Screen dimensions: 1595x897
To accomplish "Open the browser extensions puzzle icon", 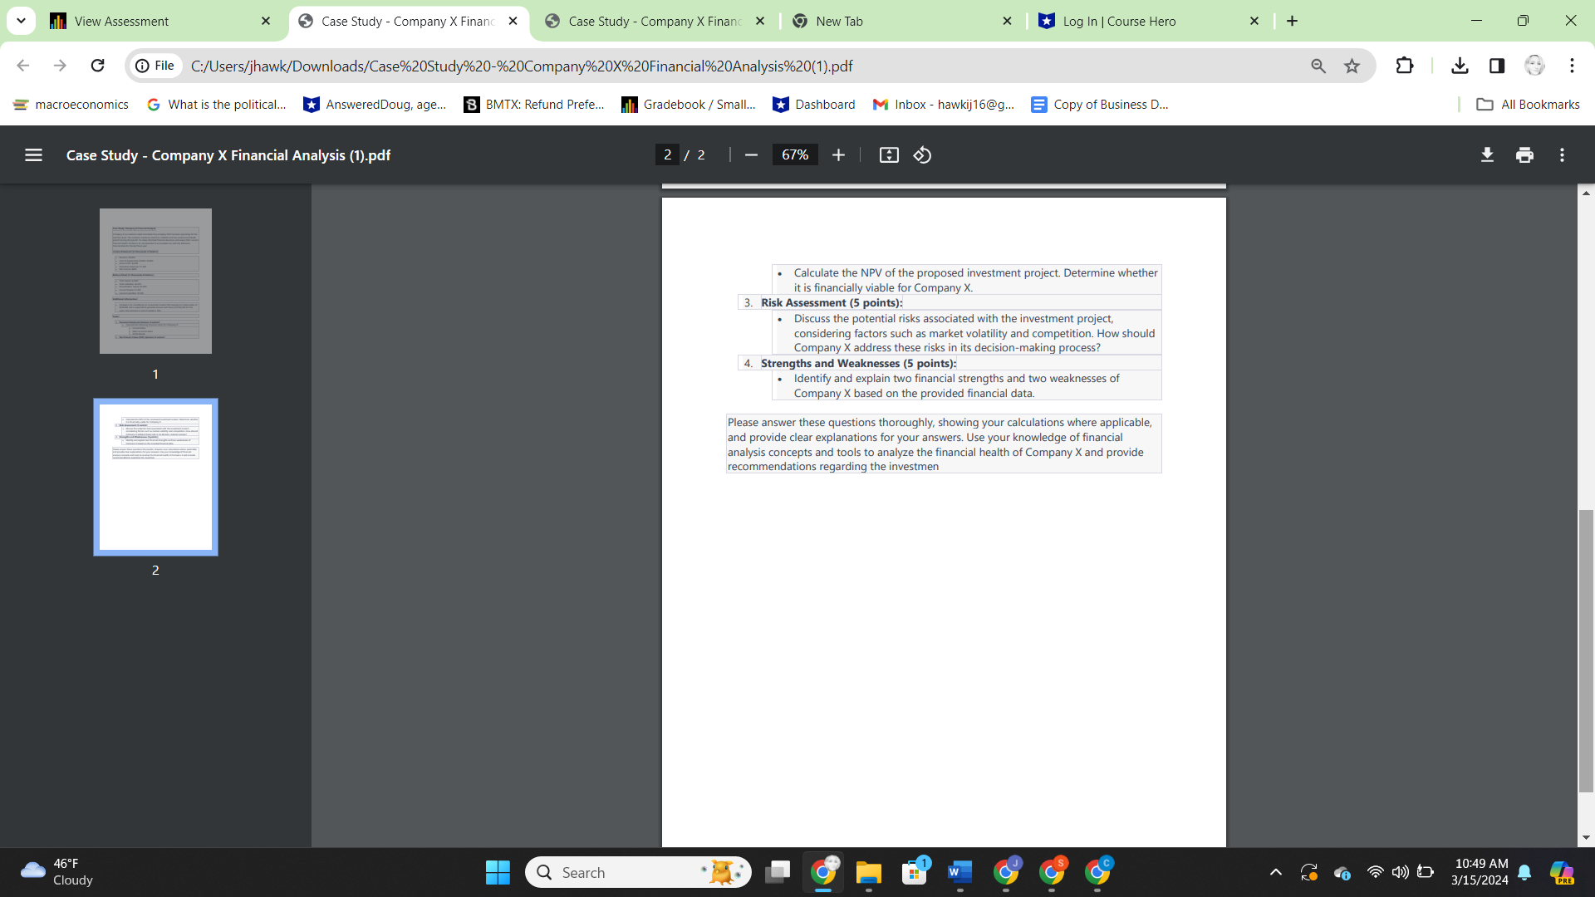I will pyautogui.click(x=1405, y=66).
